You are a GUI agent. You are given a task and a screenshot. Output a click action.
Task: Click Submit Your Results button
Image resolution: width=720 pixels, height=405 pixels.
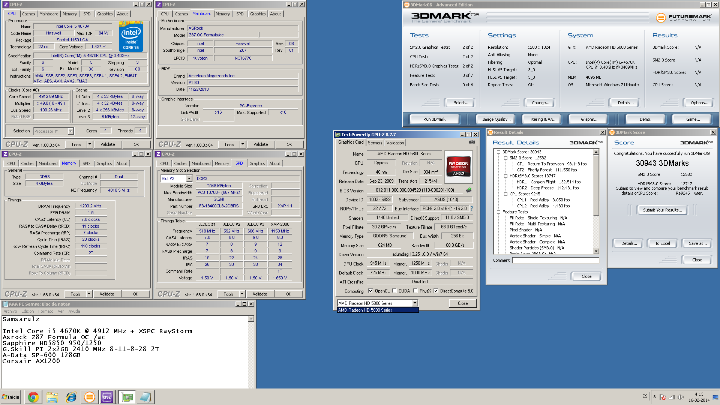click(x=662, y=210)
